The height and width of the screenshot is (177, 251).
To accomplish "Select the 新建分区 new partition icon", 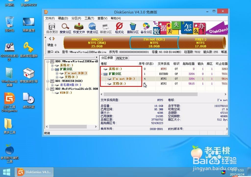I will 105,27.
